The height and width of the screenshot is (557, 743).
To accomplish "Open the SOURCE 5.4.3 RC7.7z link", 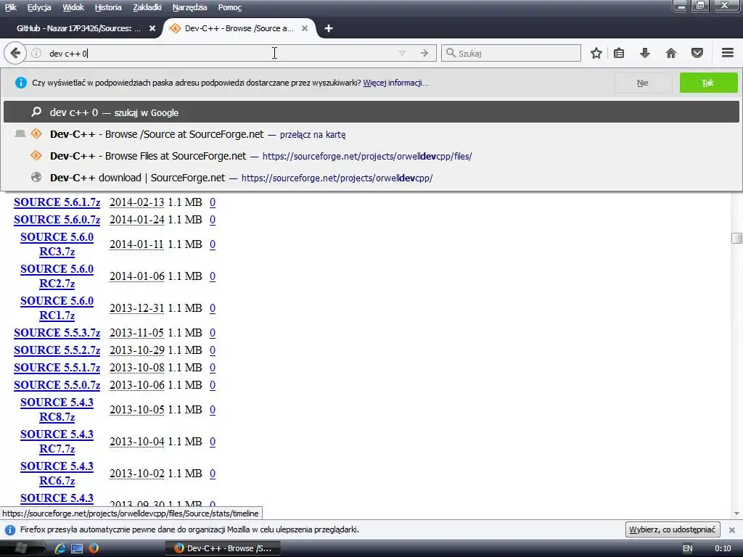I will click(57, 442).
